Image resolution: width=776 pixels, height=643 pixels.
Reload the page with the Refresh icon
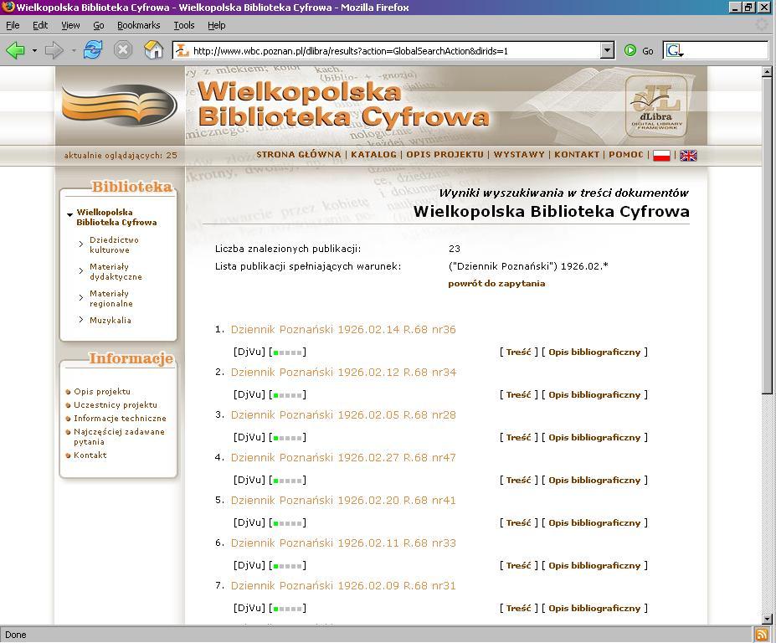coord(93,49)
